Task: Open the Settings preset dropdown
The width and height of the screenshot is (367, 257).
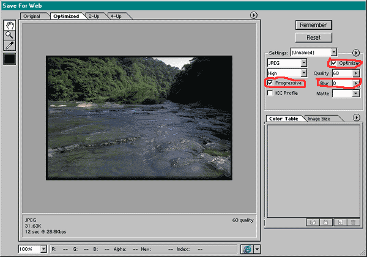Action: pos(334,52)
